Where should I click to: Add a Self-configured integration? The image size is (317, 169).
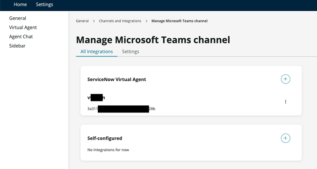(286, 138)
